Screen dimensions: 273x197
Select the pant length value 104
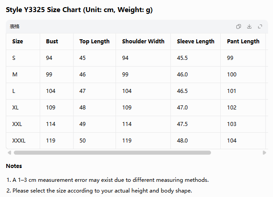[x=232, y=141]
